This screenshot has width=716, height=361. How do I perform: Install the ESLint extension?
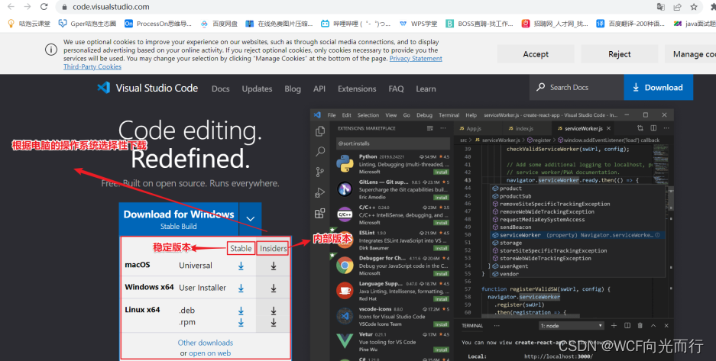pos(441,248)
